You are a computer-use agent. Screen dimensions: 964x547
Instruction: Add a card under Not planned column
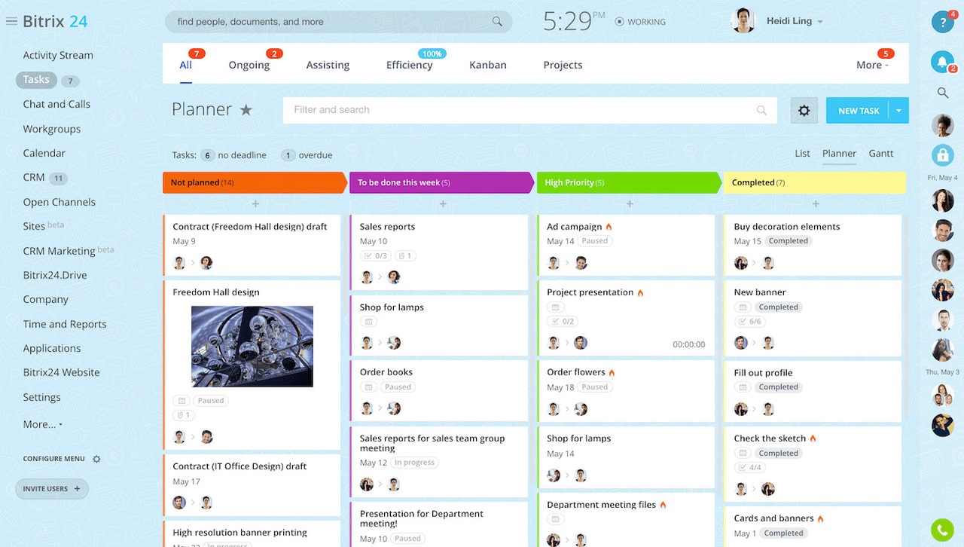(255, 204)
